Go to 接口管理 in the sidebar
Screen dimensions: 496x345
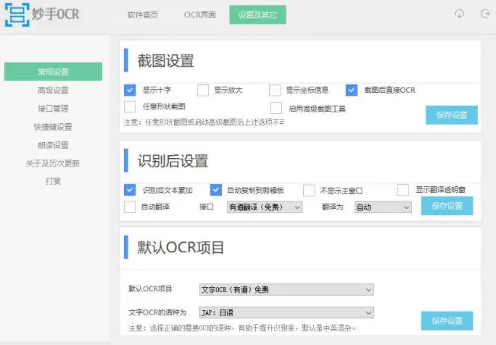tap(53, 109)
